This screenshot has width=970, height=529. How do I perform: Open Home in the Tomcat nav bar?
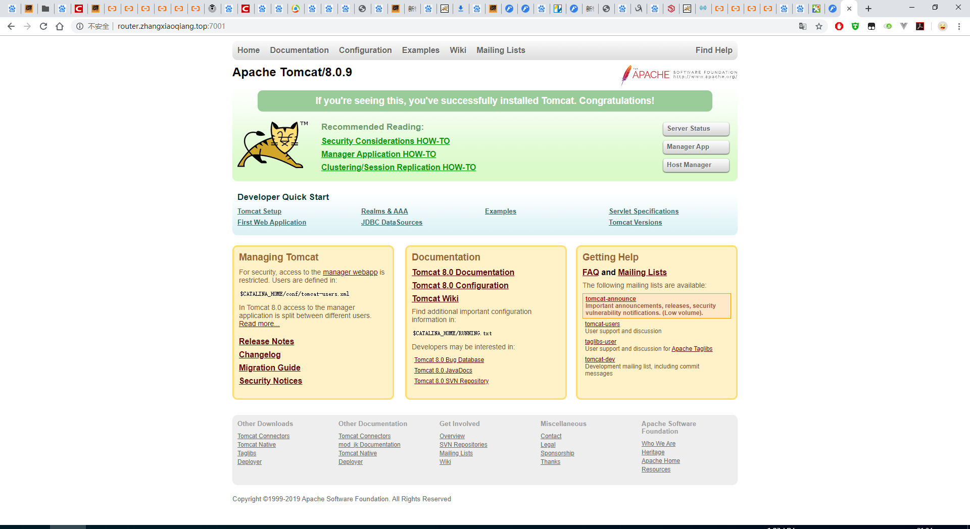(249, 50)
